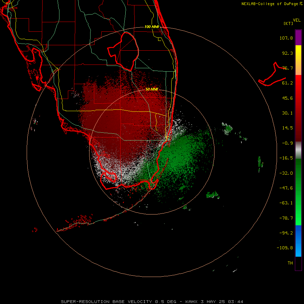Click the VEL legend title
This screenshot has width=304, height=304.
point(297,20)
